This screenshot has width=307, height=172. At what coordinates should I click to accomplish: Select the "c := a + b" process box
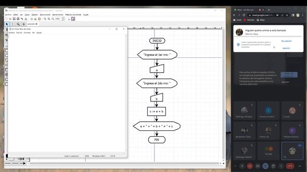tap(156, 111)
